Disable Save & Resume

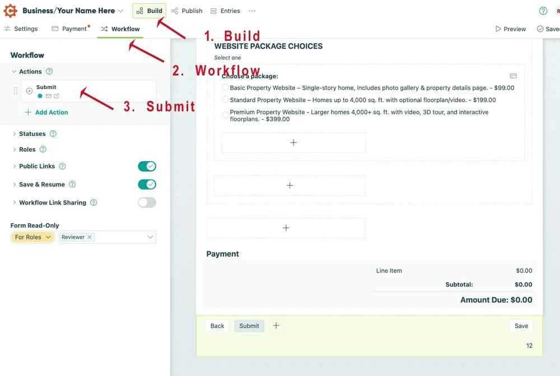[147, 184]
